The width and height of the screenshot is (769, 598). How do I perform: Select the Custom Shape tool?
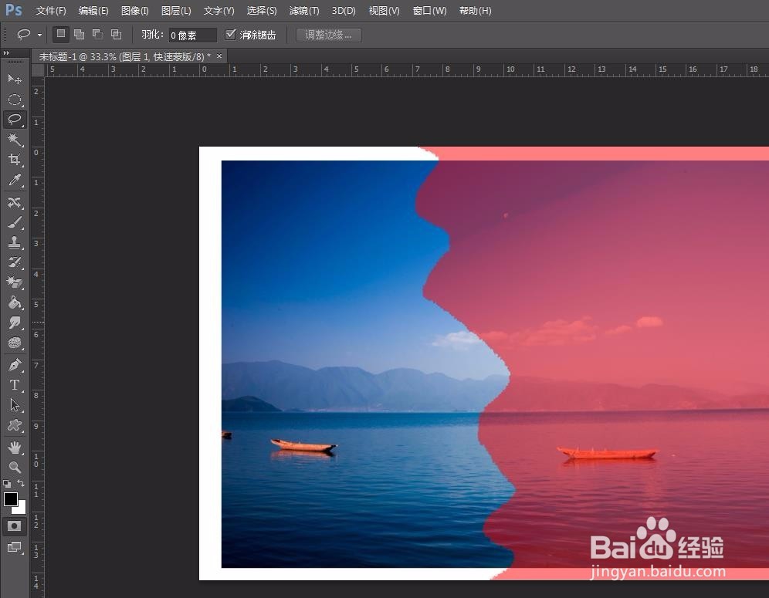point(15,425)
